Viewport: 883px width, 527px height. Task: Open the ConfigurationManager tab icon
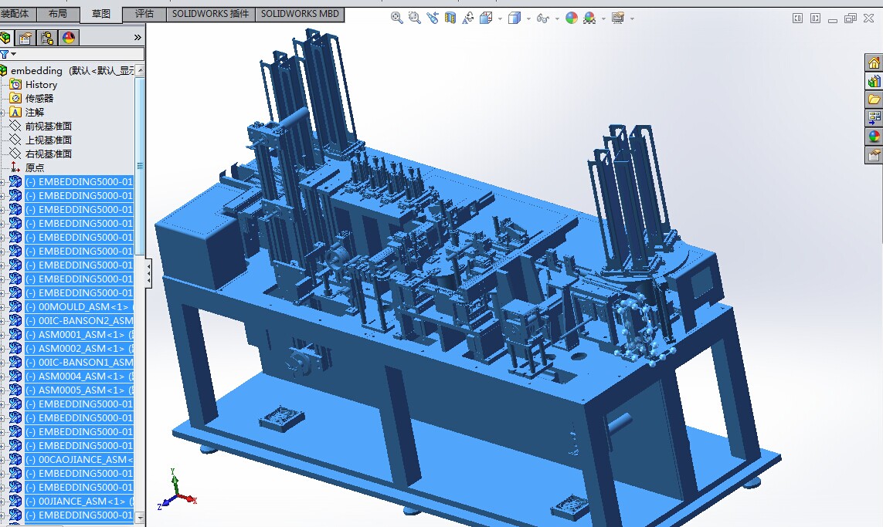pos(47,38)
